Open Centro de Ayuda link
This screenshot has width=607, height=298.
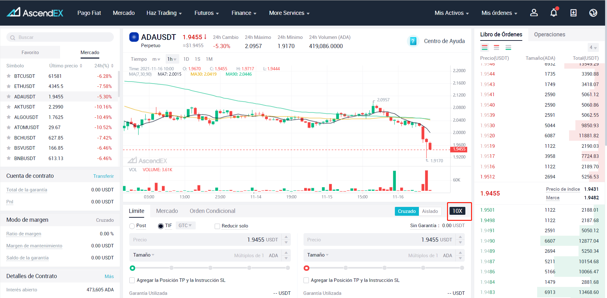tap(444, 41)
